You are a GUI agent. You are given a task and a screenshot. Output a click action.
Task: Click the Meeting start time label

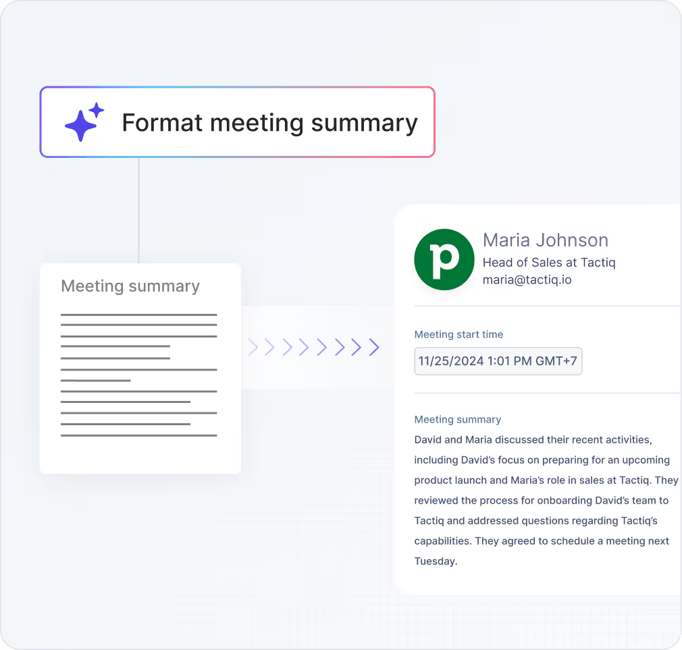click(x=458, y=334)
